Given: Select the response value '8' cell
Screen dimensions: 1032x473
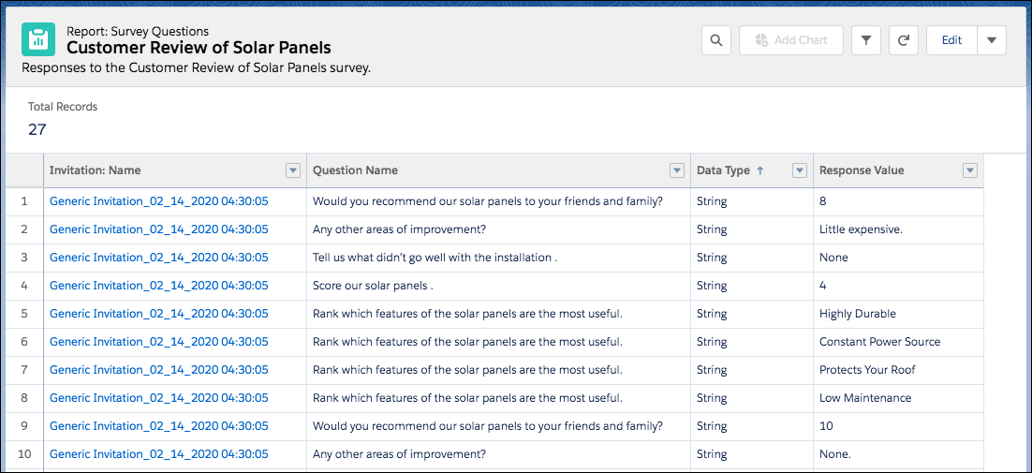Looking at the screenshot, I should tap(898, 201).
